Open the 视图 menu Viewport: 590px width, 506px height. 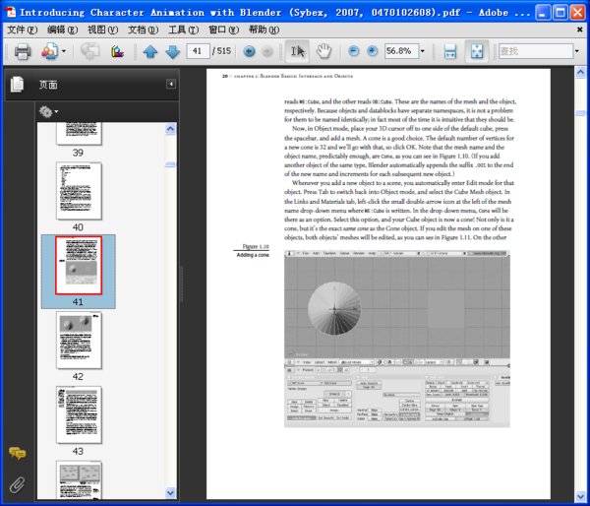coord(102,30)
